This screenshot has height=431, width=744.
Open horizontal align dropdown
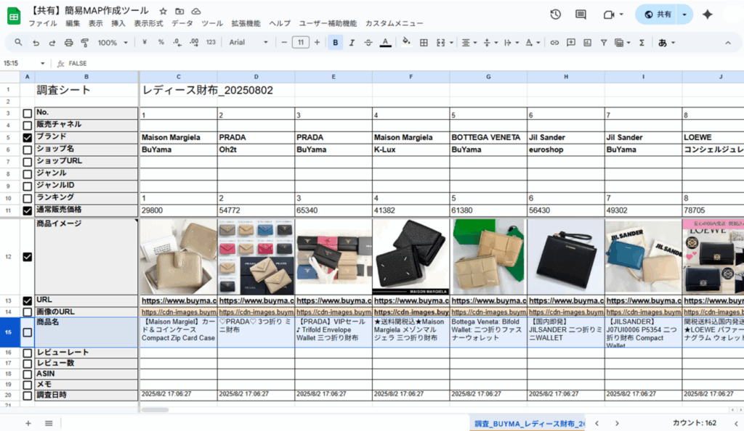point(469,43)
